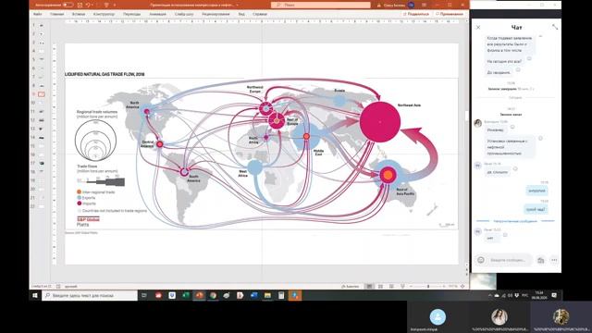Click the orange highlighted app icon on taskbar
The image size is (592, 333).
pos(295,296)
